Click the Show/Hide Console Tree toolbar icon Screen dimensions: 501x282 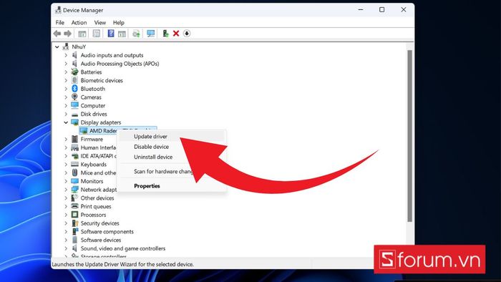click(82, 34)
